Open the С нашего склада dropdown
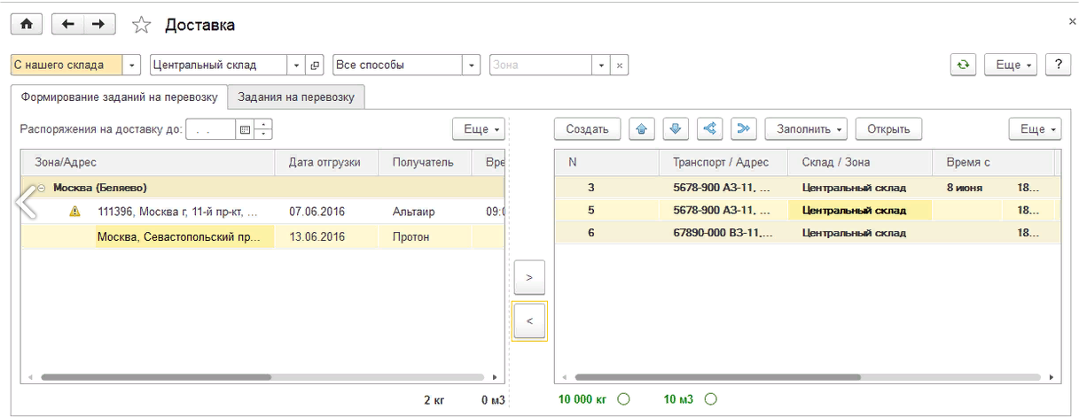The height and width of the screenshot is (417, 1079). 133,66
